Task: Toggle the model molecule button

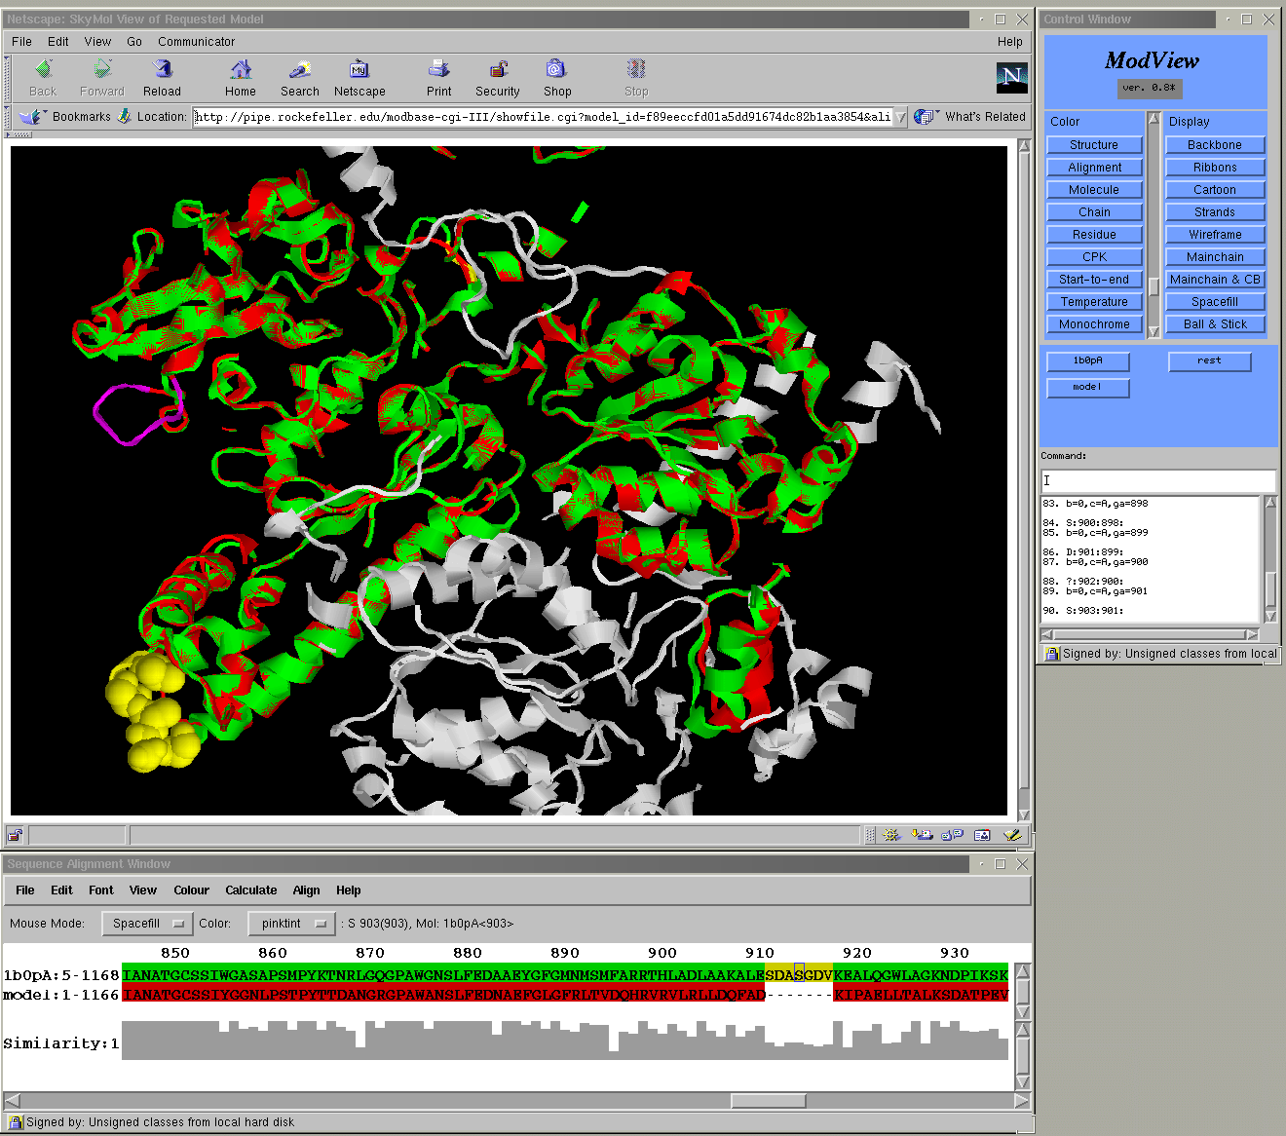Action: pos(1087,388)
